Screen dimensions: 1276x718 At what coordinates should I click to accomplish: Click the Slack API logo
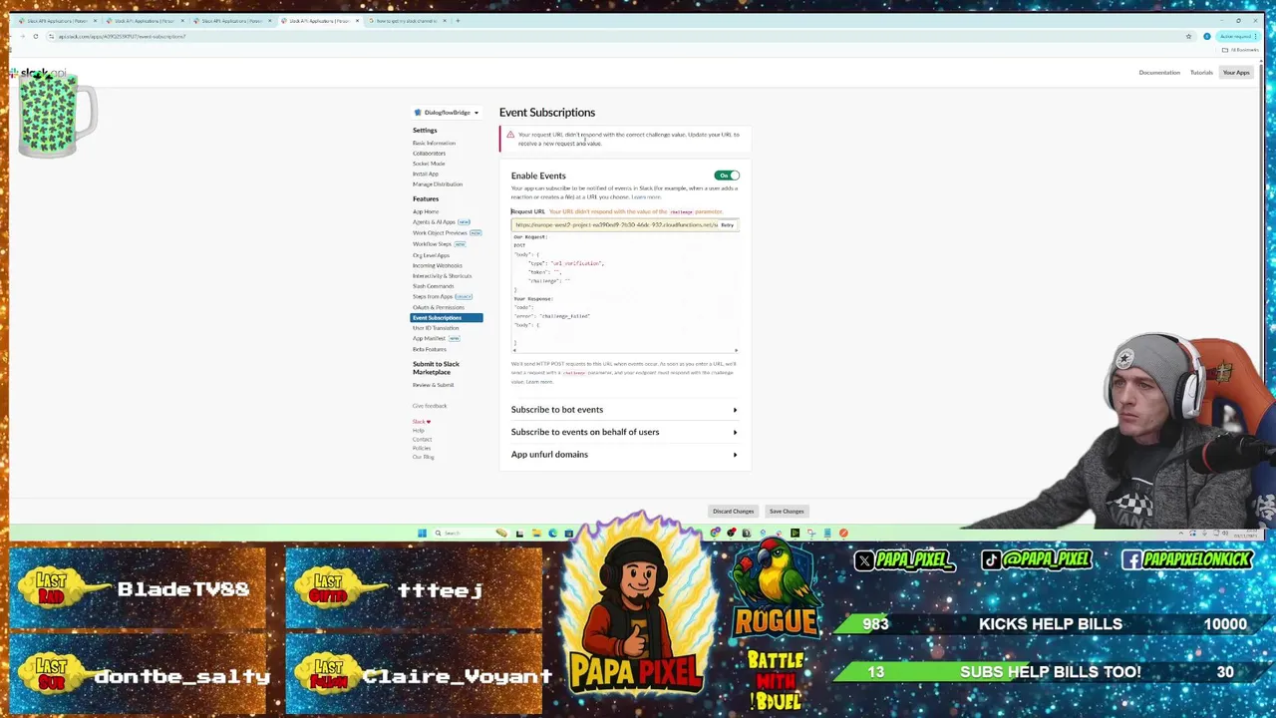pyautogui.click(x=37, y=74)
